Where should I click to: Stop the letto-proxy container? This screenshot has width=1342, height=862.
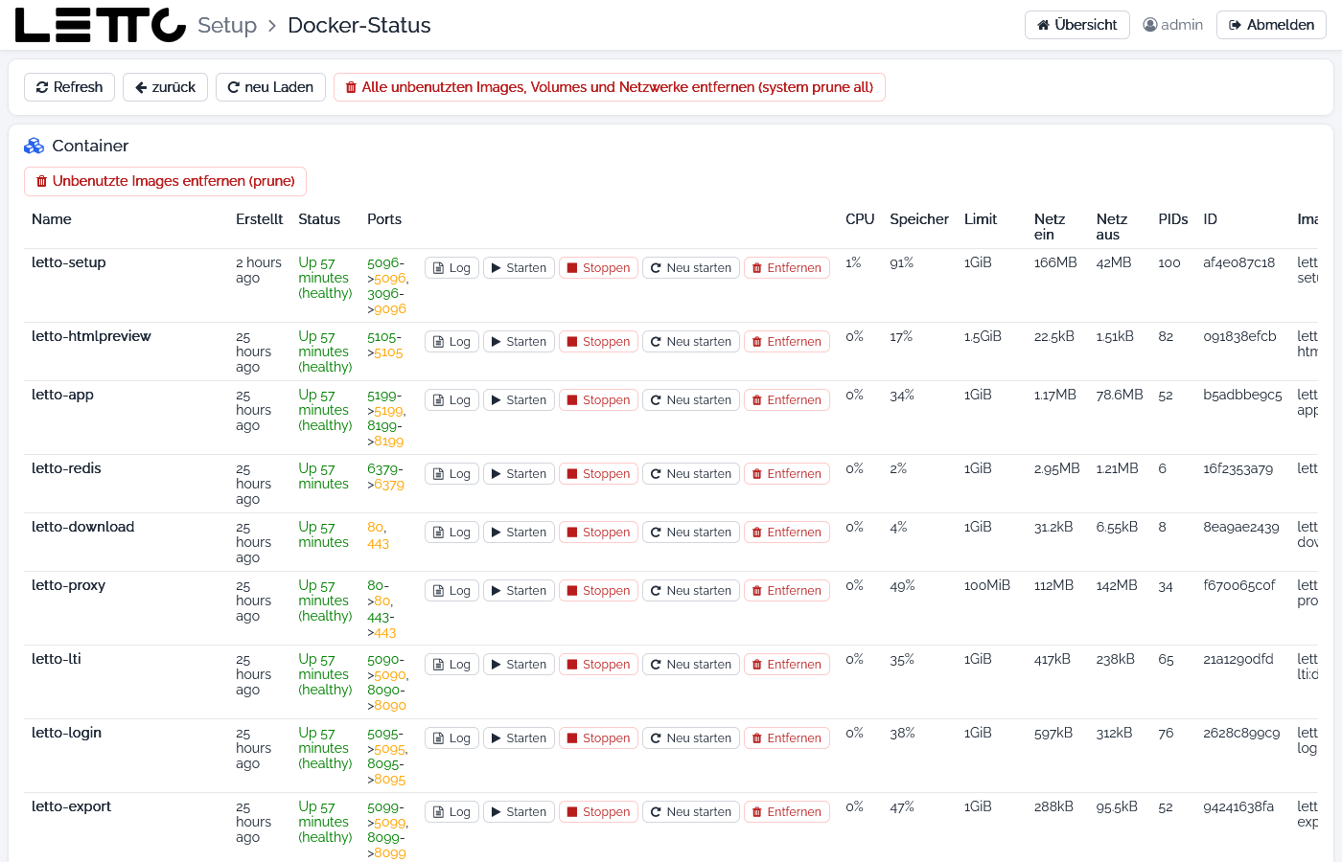598,591
